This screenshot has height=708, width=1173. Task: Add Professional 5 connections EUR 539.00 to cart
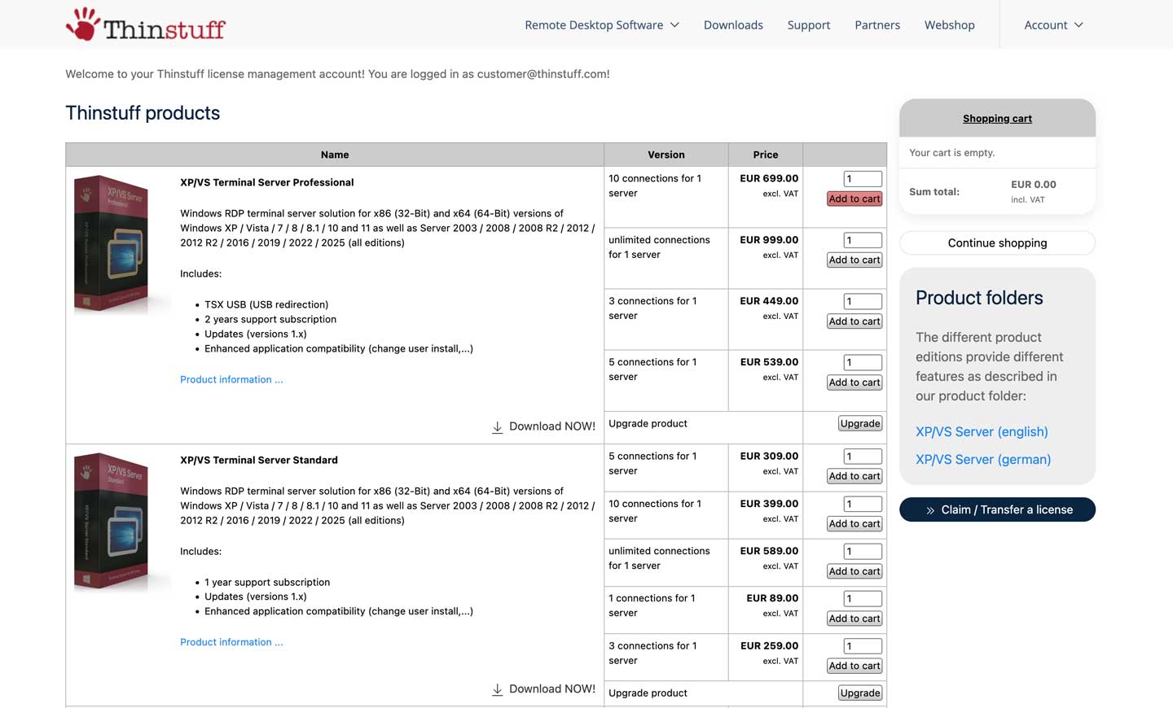pos(854,382)
